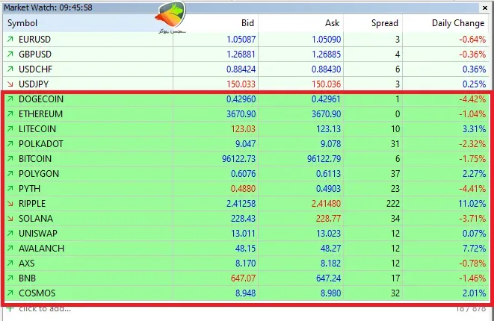Select the PYTH symbol name

(30, 189)
